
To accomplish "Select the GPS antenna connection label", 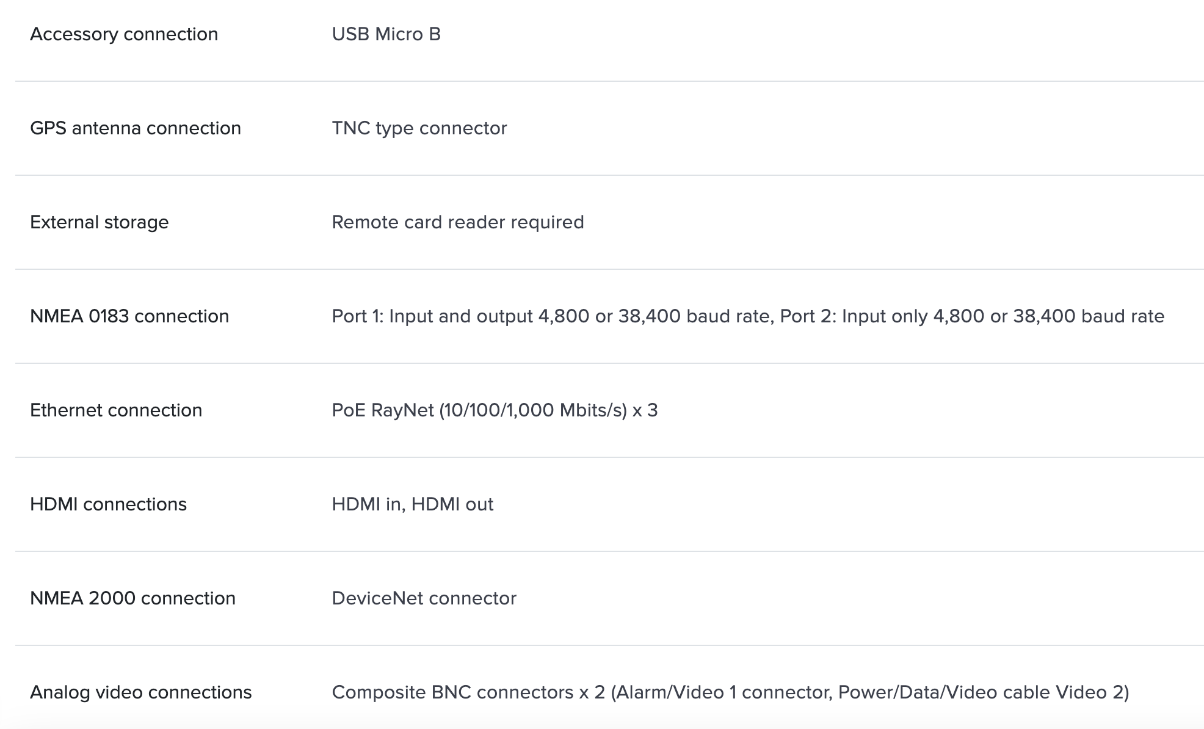I will coord(136,128).
